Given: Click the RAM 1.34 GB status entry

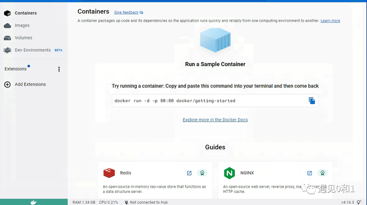Looking at the screenshot, I should pos(84,202).
